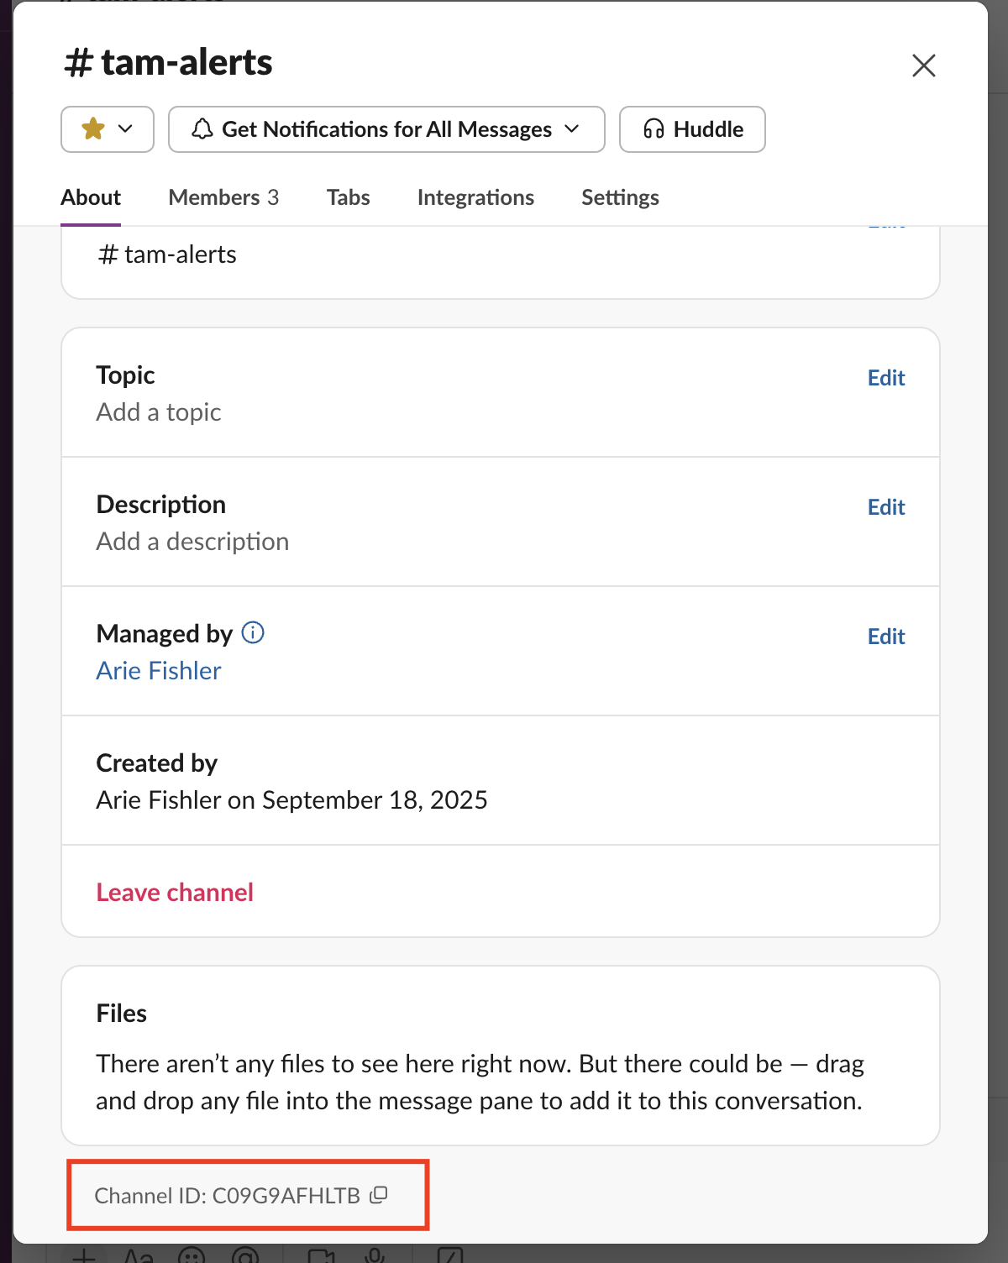Edit the channel Description
Screen dimensions: 1008x1263
tap(886, 507)
